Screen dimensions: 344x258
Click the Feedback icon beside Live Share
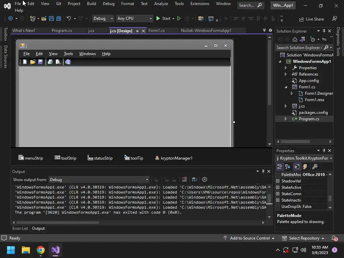[x=335, y=19]
